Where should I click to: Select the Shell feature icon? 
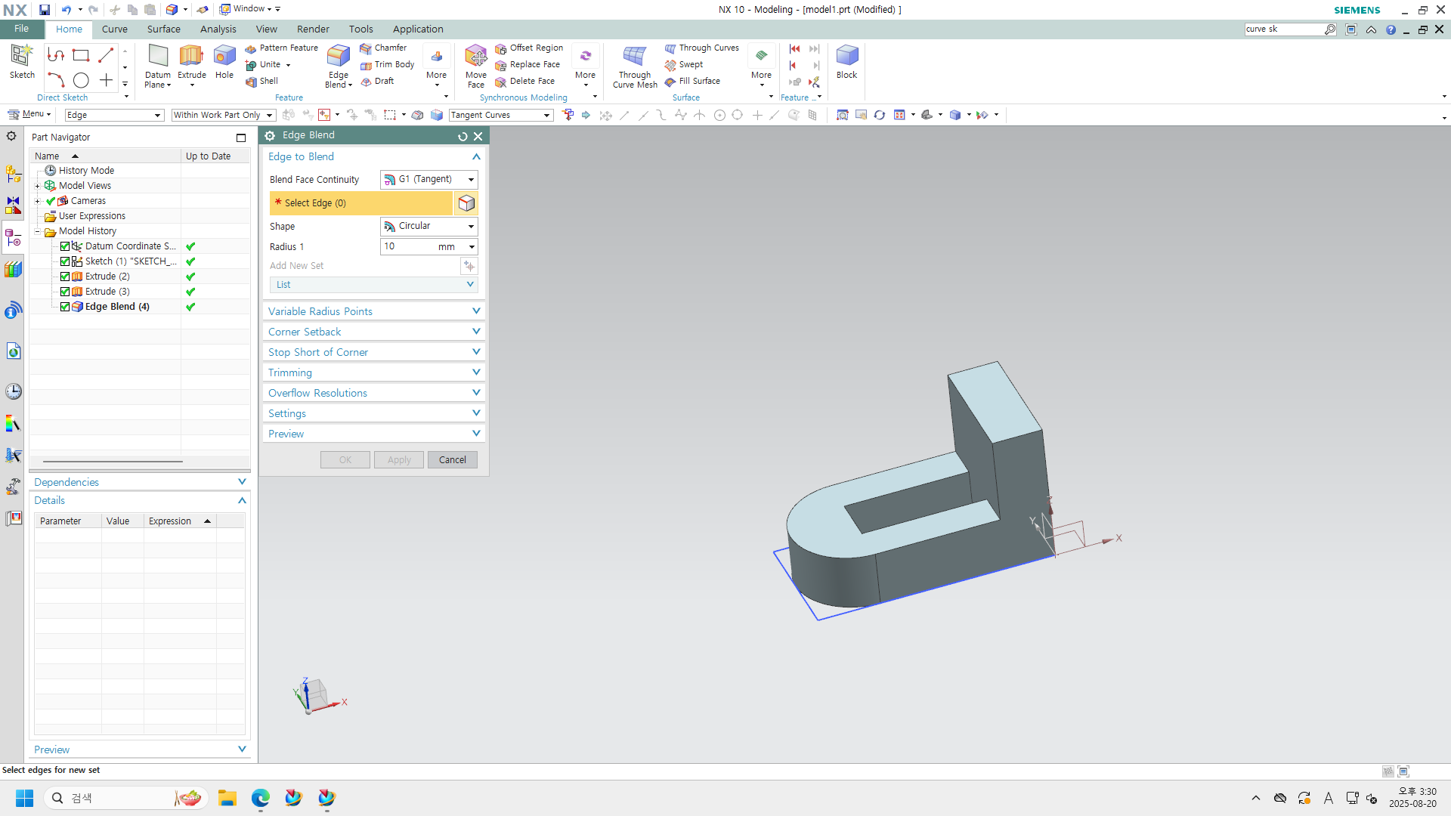point(252,82)
